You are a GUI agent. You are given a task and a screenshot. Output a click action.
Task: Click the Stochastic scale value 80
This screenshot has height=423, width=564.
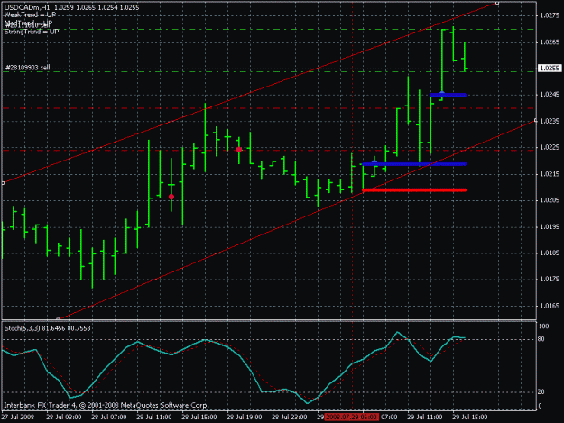pyautogui.click(x=541, y=339)
